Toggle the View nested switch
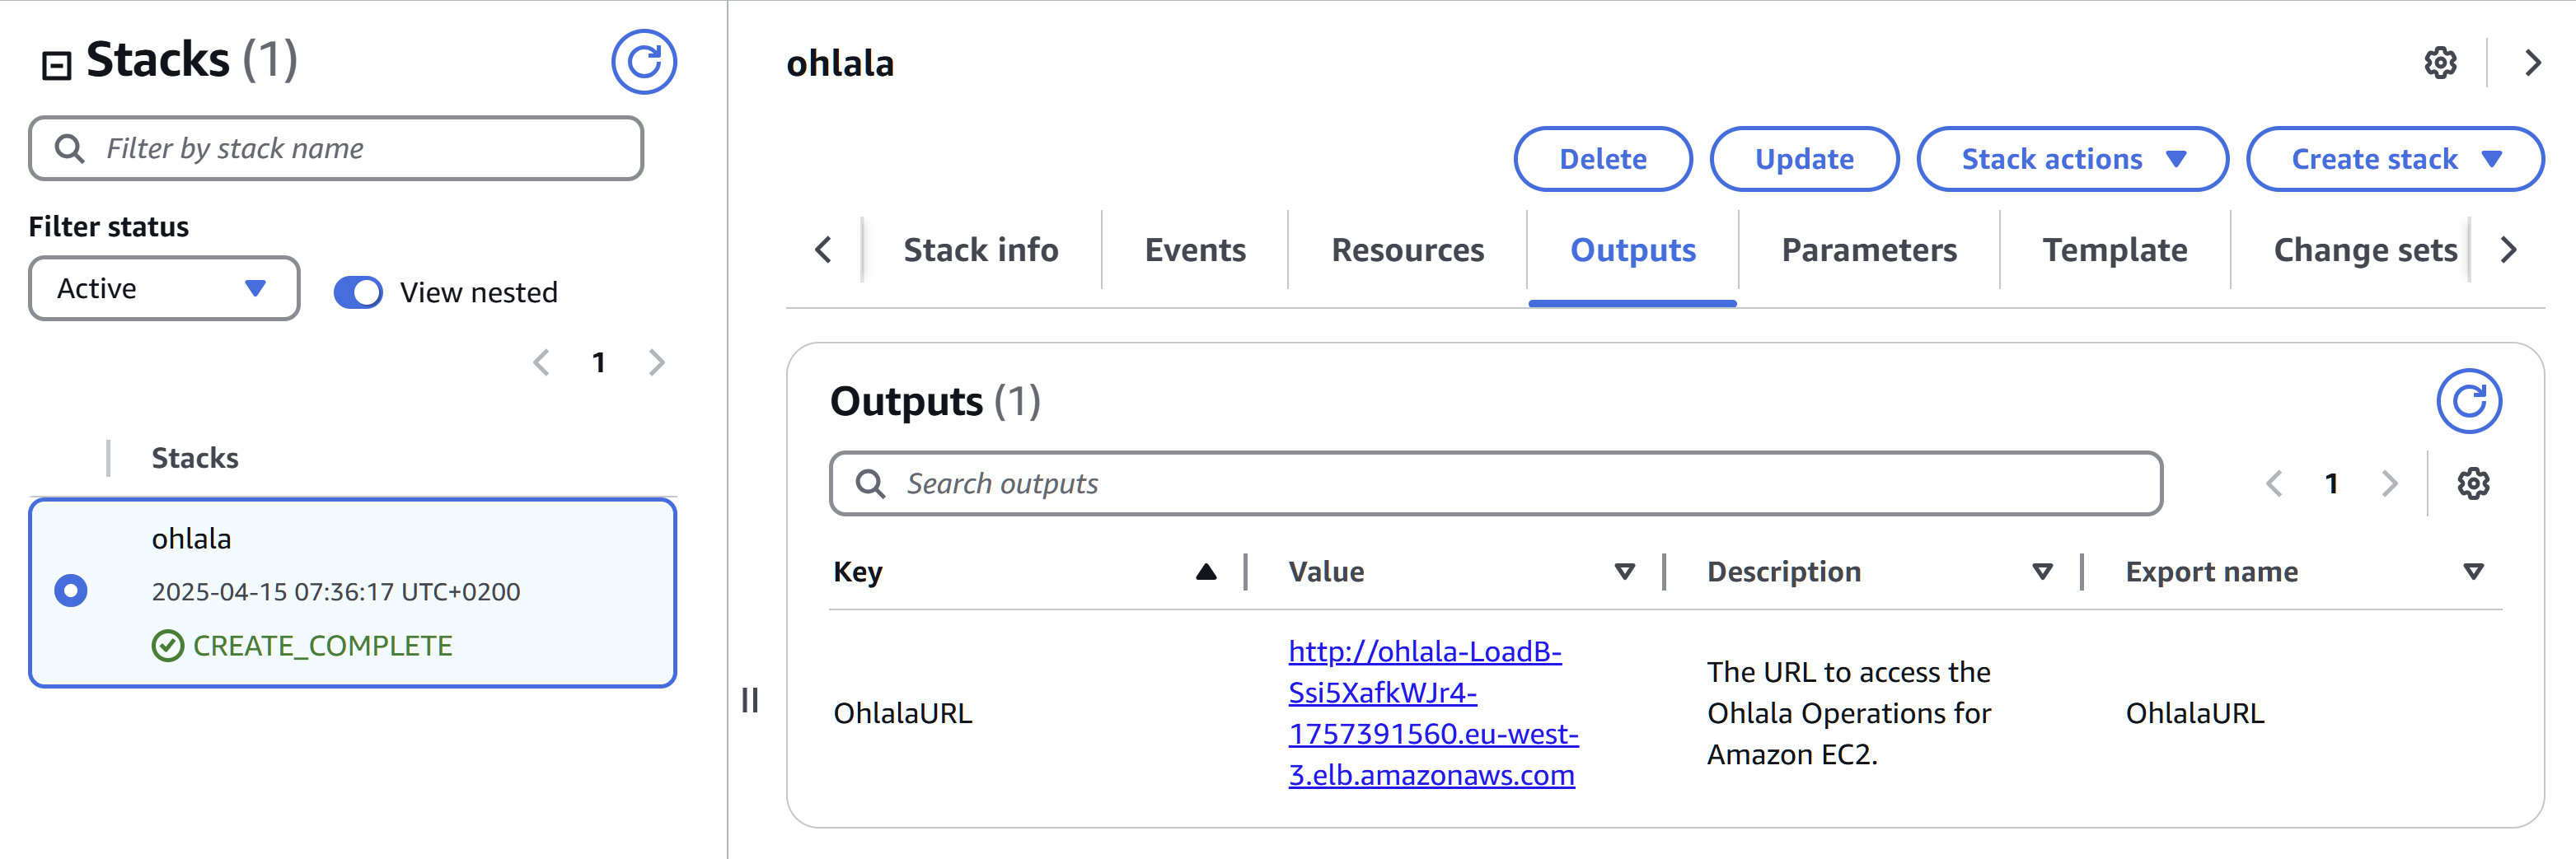This screenshot has width=2576, height=859. click(x=358, y=292)
